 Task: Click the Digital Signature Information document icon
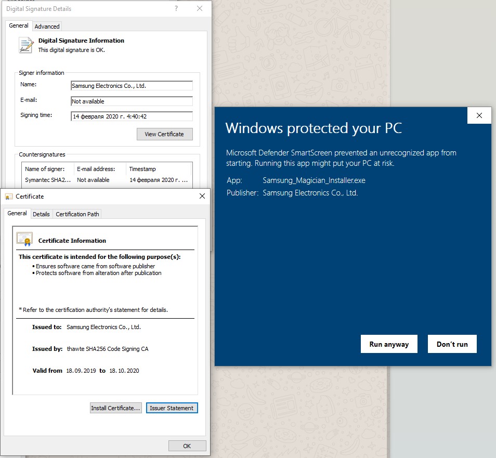[25, 45]
